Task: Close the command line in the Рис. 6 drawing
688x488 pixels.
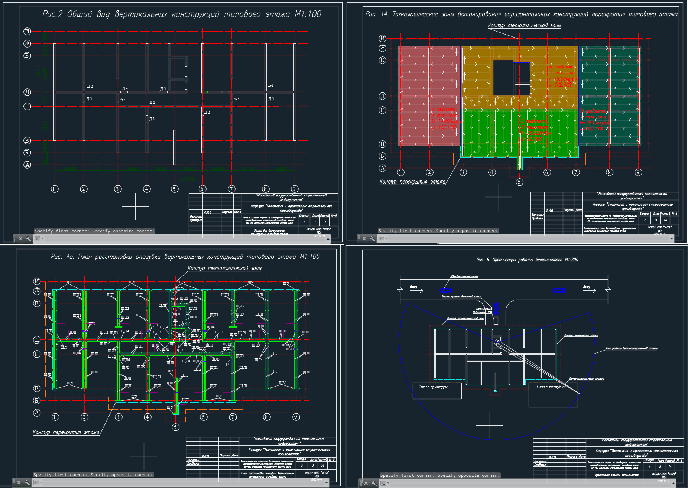Action: pos(366,483)
